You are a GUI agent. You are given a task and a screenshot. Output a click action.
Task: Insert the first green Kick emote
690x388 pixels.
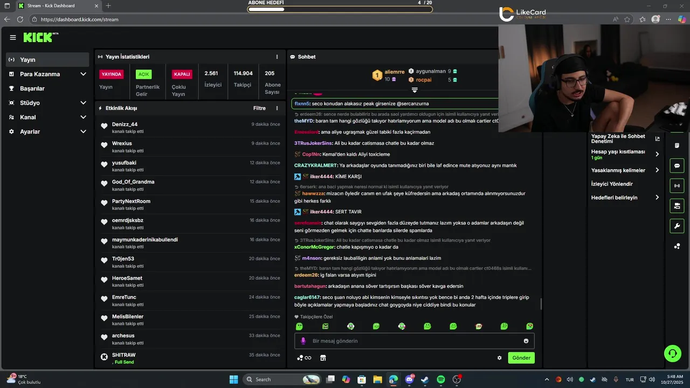point(299,327)
